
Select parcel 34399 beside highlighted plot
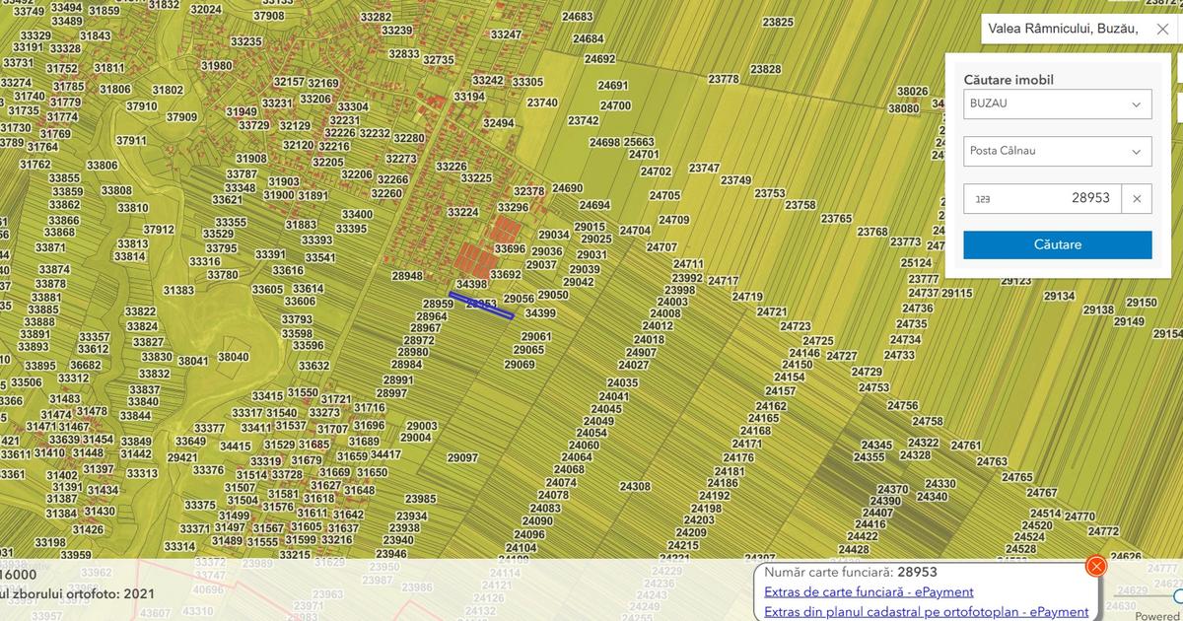540,313
